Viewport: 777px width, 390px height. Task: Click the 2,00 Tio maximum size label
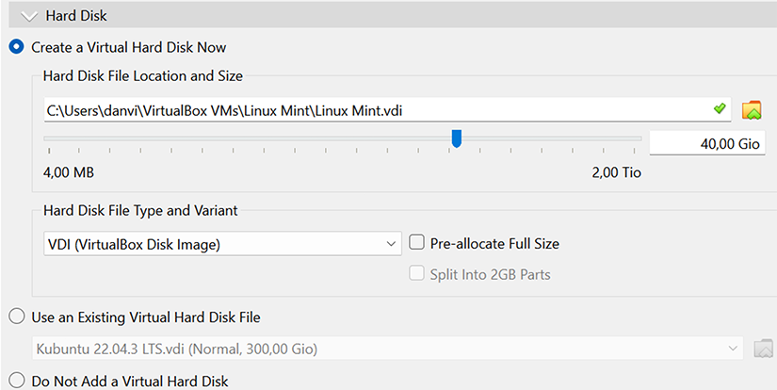pyautogui.click(x=616, y=173)
